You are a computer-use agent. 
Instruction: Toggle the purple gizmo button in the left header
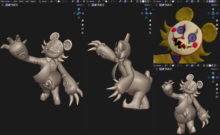coord(78,2)
